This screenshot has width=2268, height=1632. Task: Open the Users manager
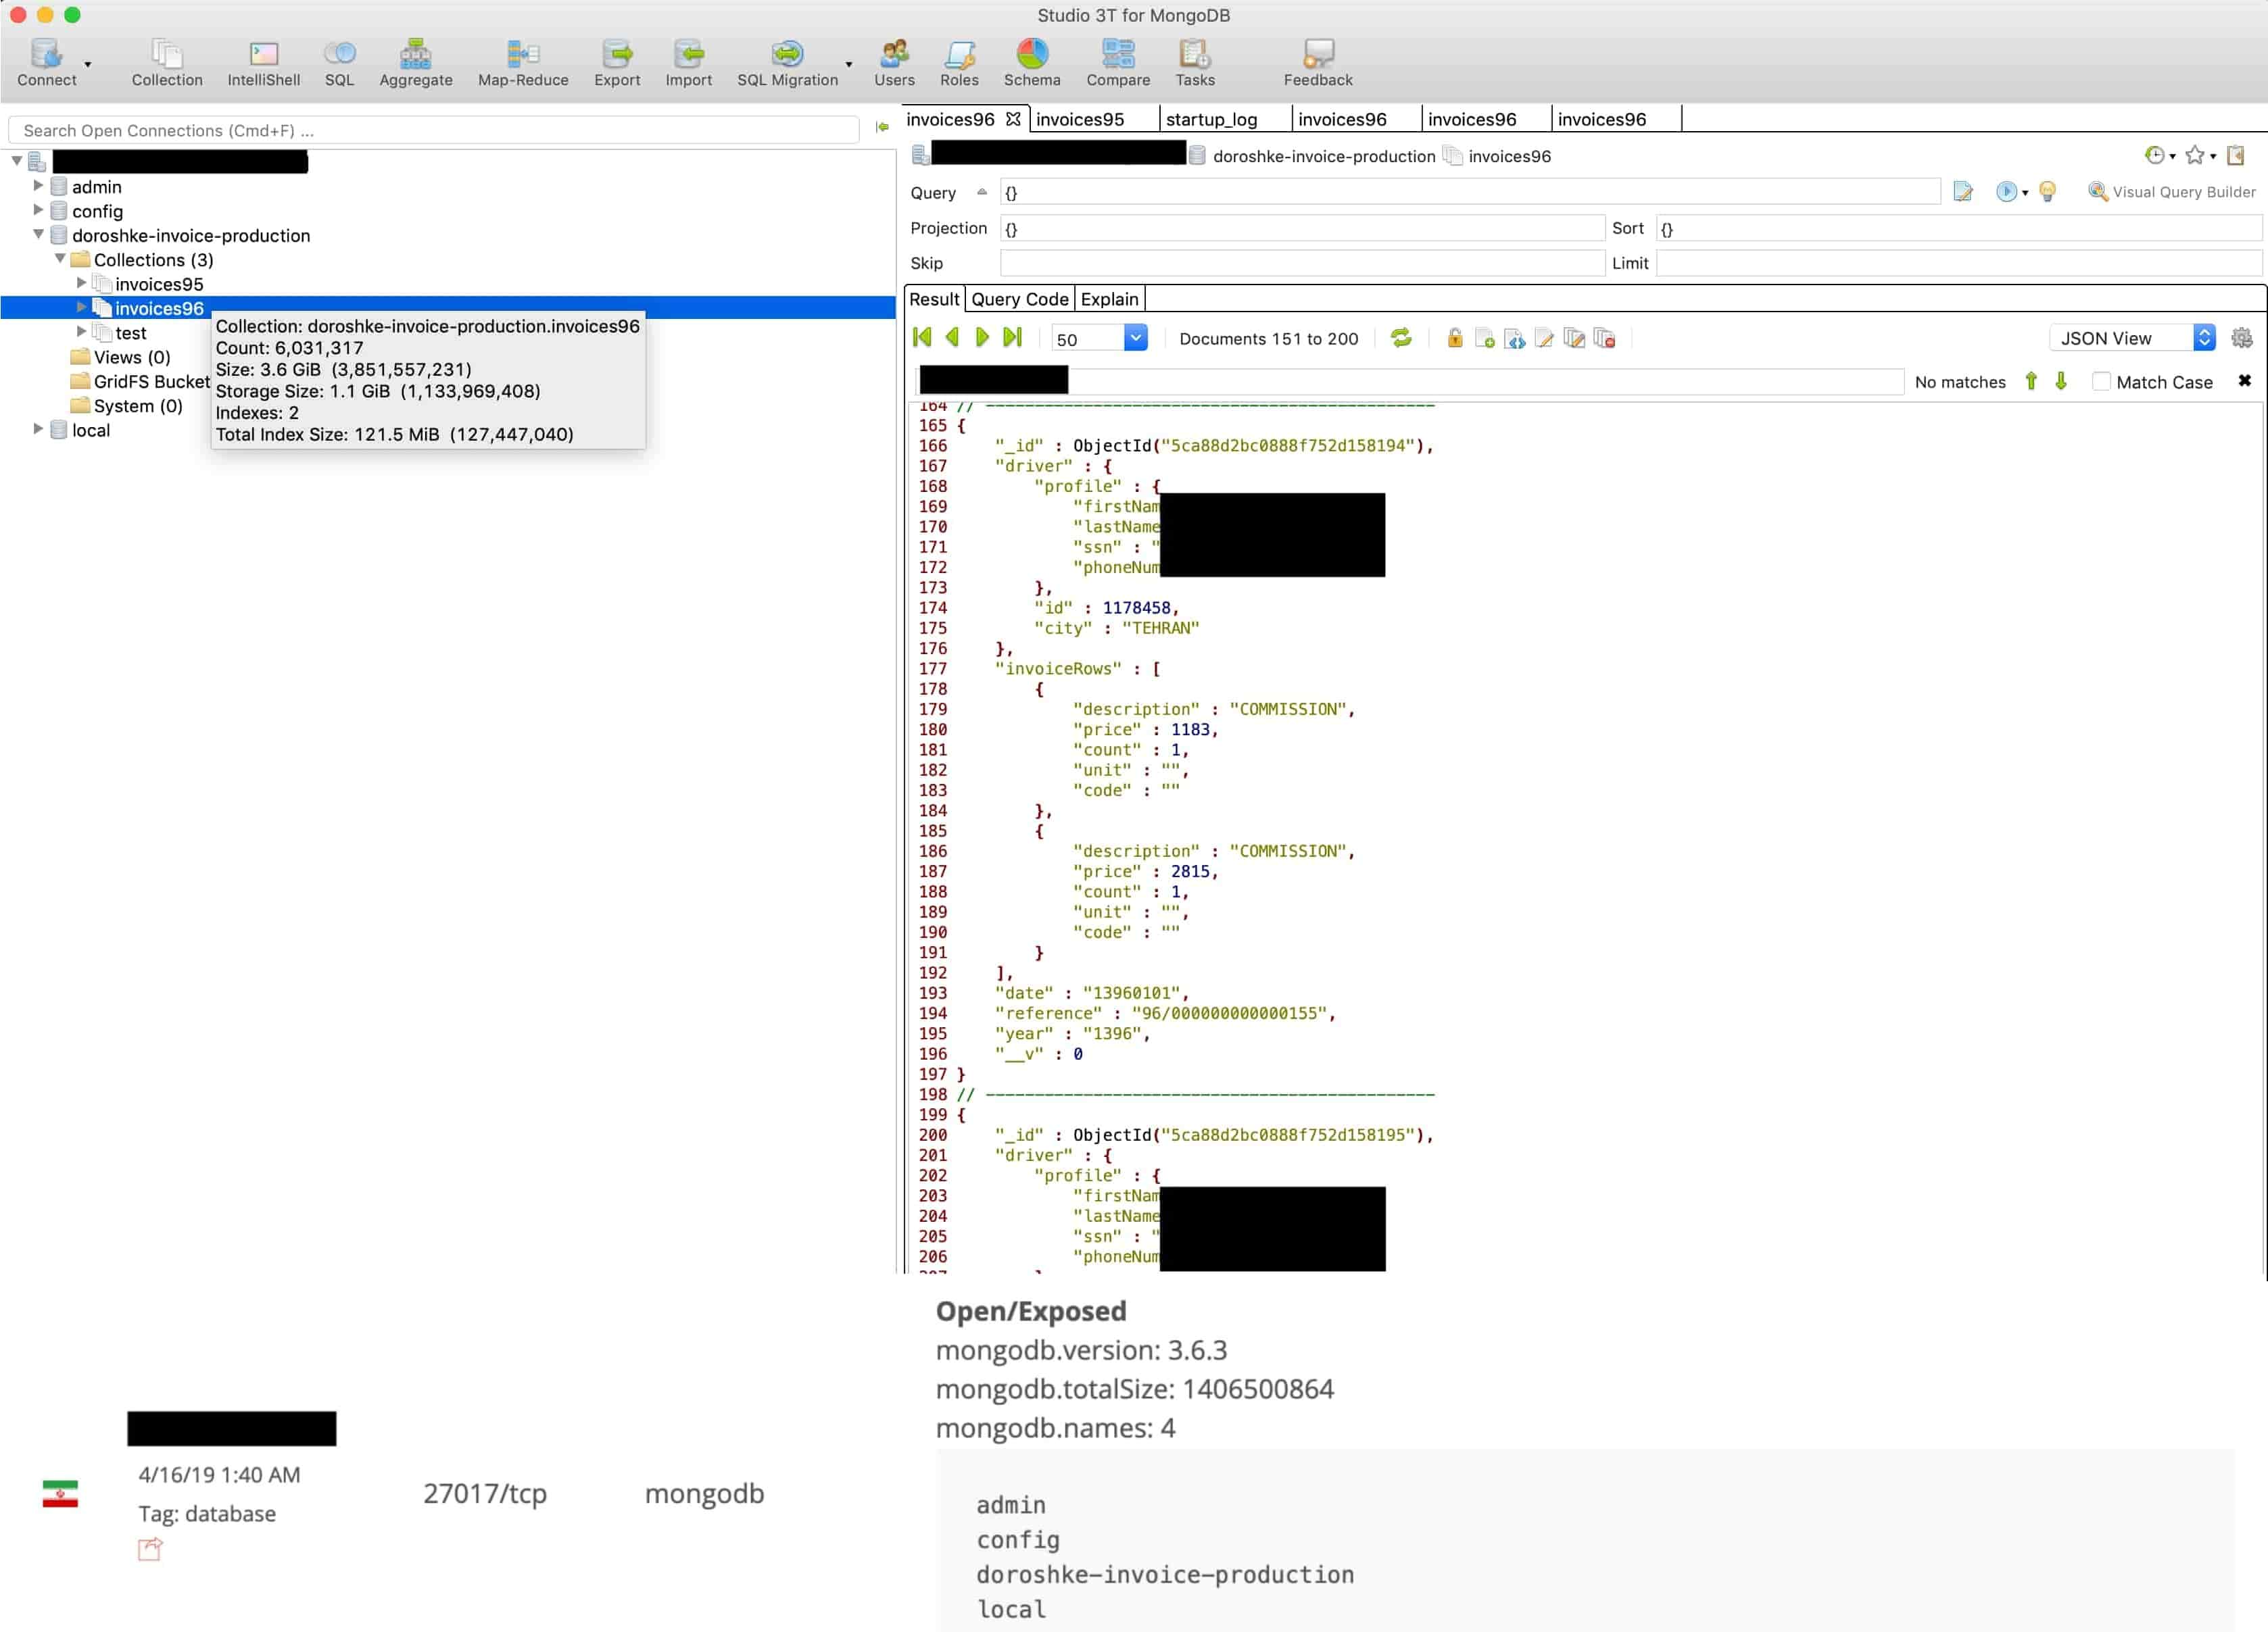click(894, 62)
